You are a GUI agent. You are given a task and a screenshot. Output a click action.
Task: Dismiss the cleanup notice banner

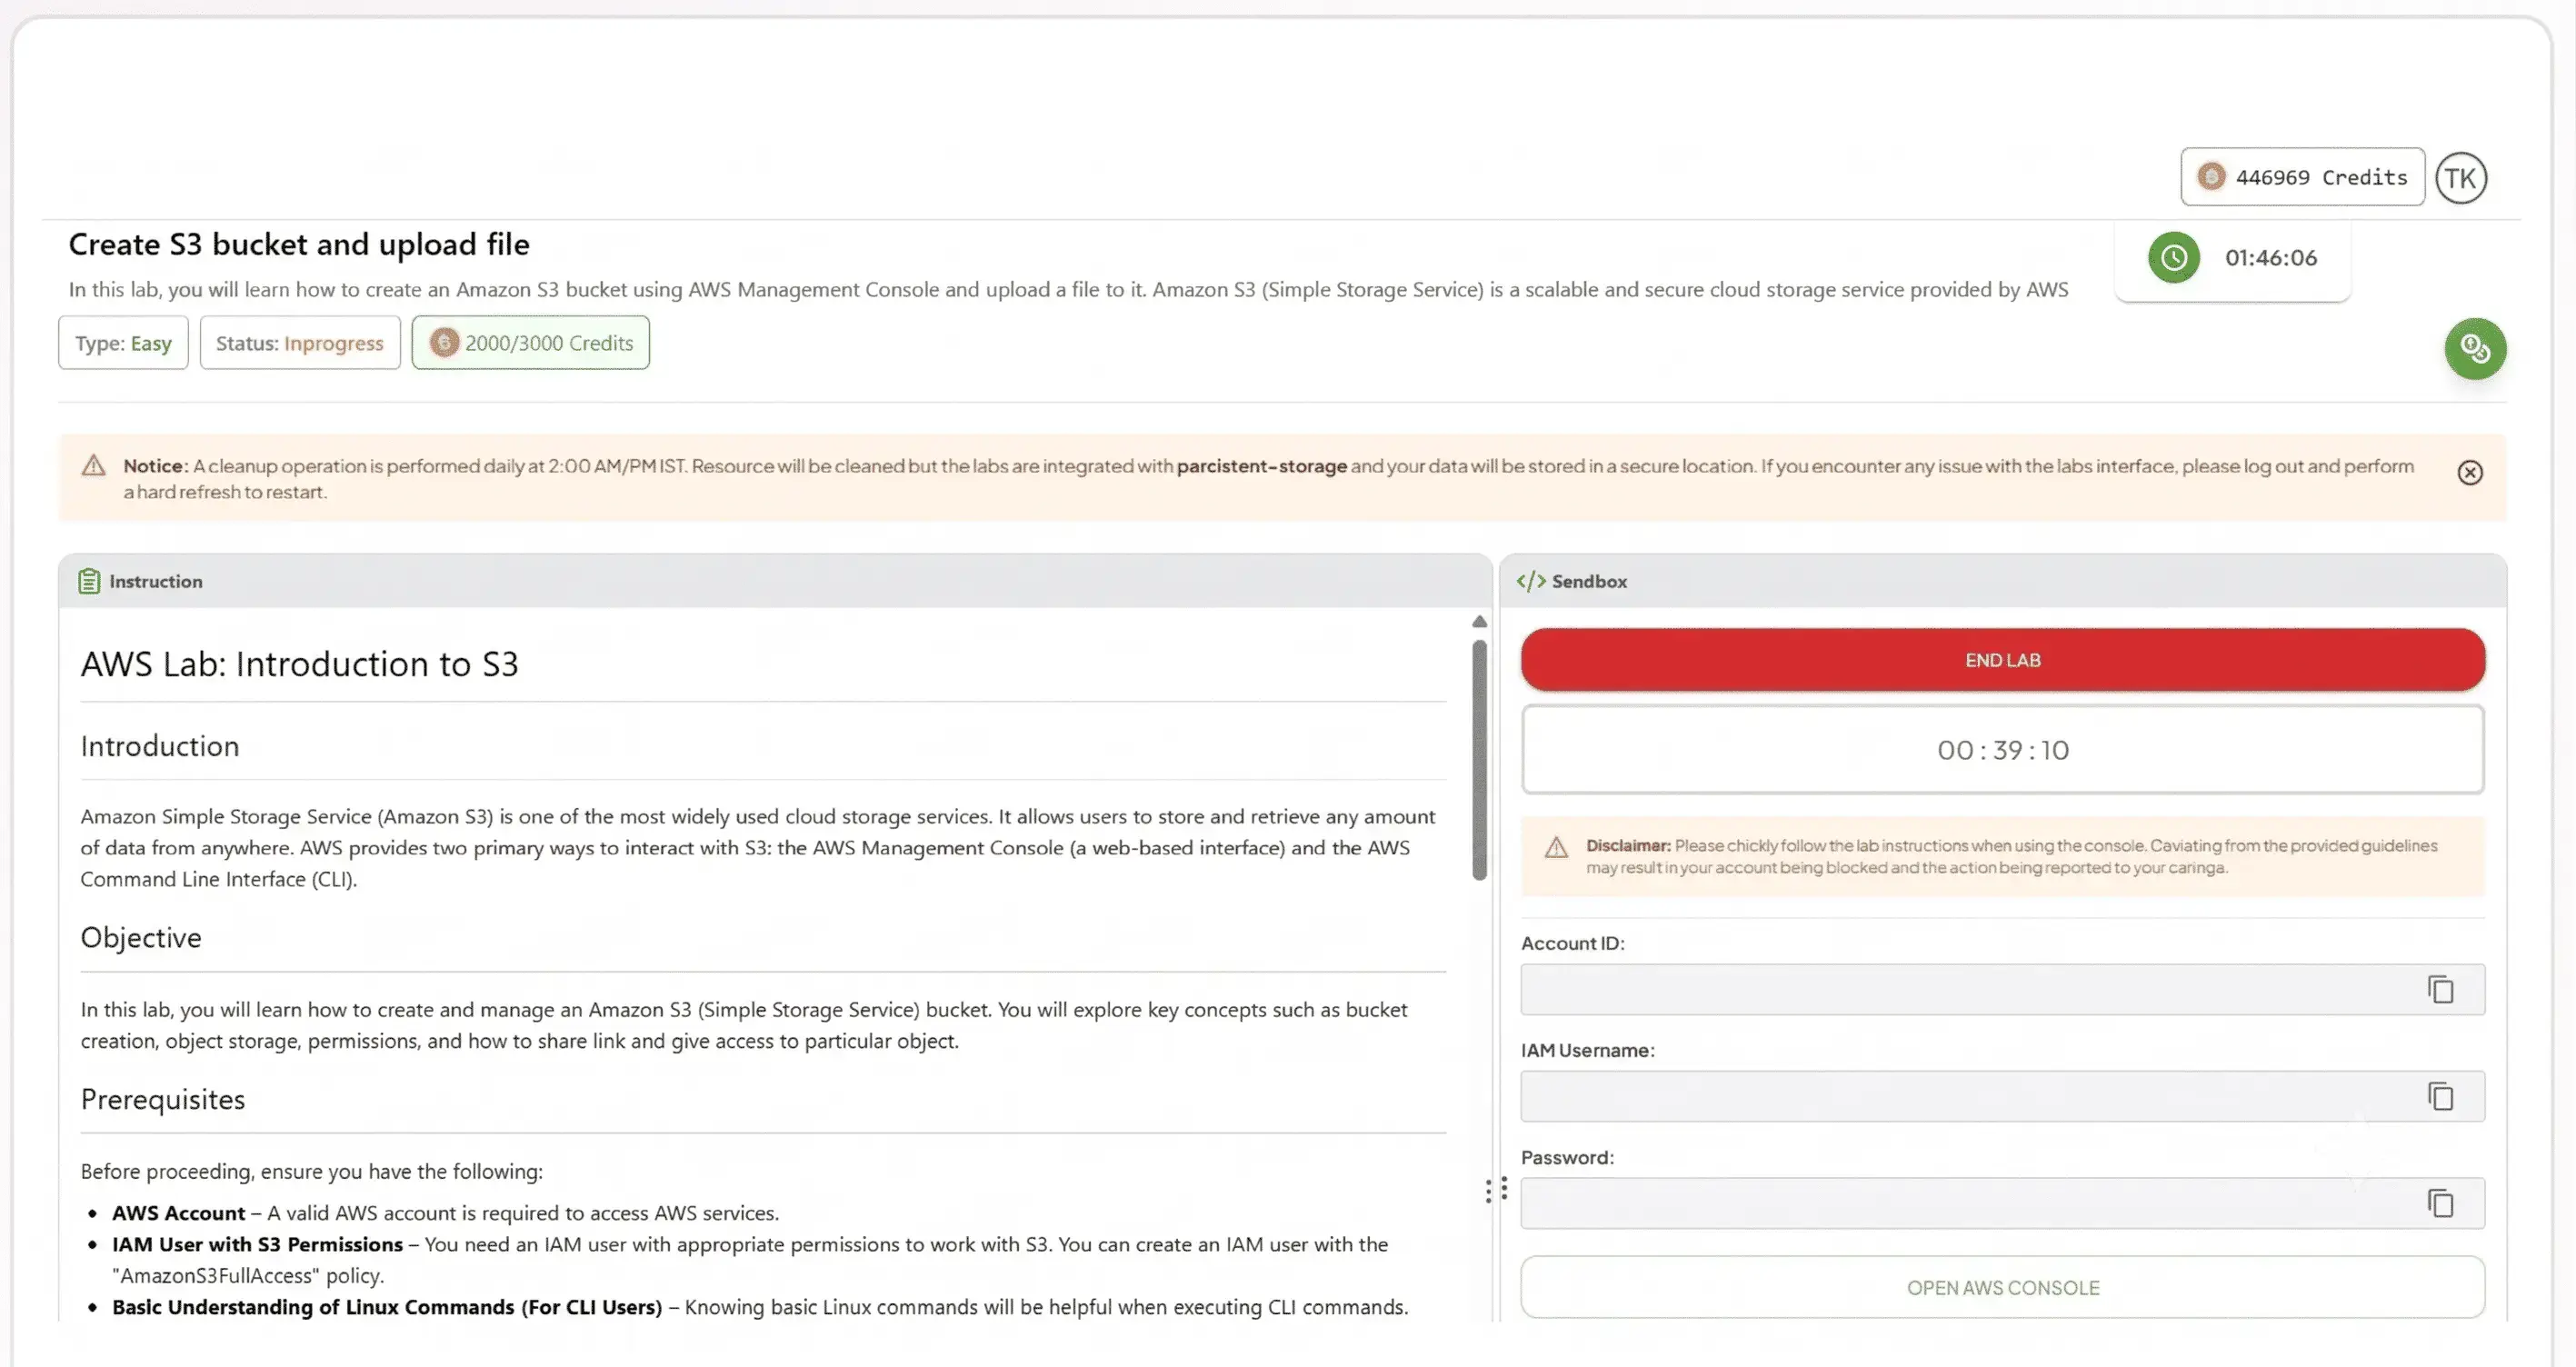tap(2469, 473)
